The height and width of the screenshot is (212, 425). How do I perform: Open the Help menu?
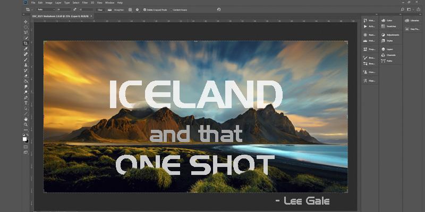[120, 3]
